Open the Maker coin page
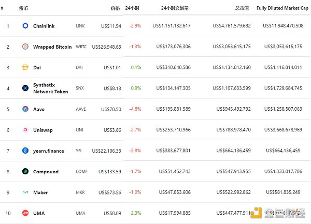311x224 pixels. tap(40, 192)
